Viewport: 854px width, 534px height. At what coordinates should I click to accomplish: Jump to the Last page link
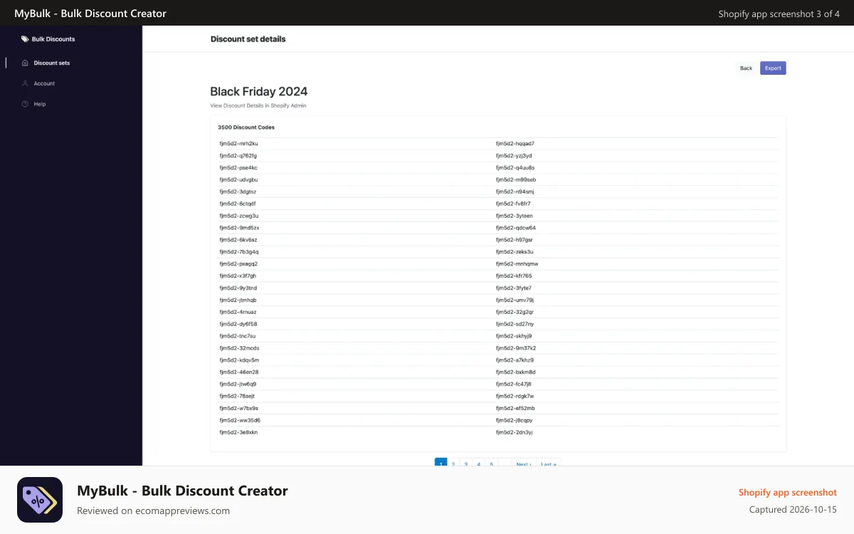[549, 464]
